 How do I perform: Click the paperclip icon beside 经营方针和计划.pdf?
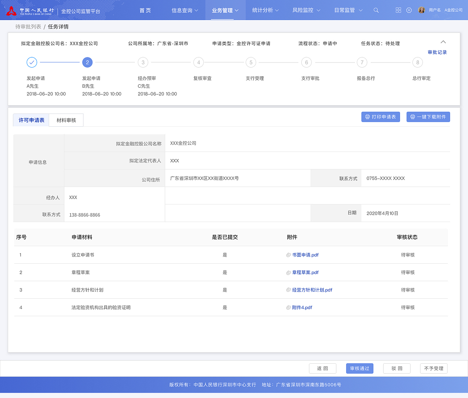[x=288, y=290]
